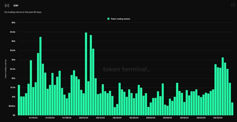Click the $500m y-axis label
The width and height of the screenshot is (237, 122).
point(12,106)
